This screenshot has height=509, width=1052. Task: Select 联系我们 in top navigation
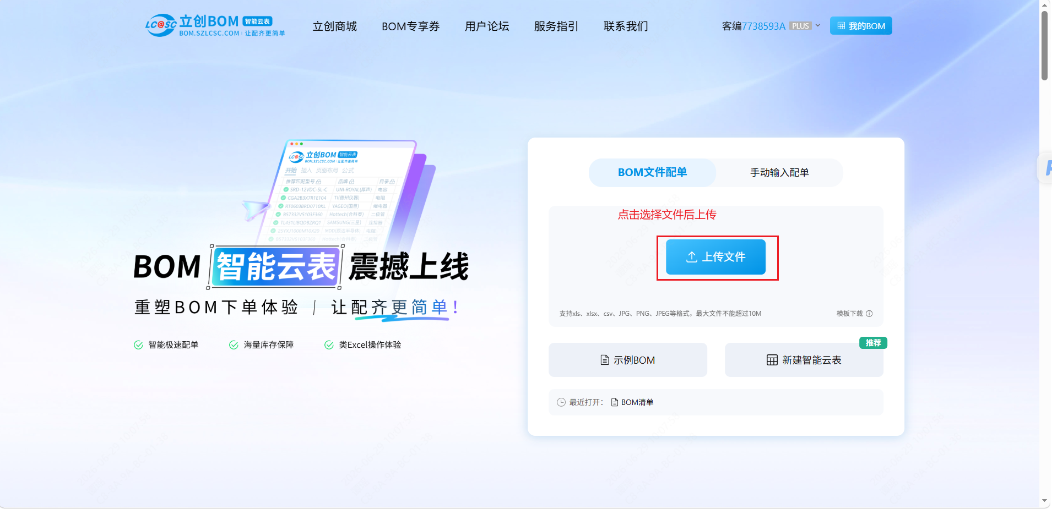click(x=626, y=26)
